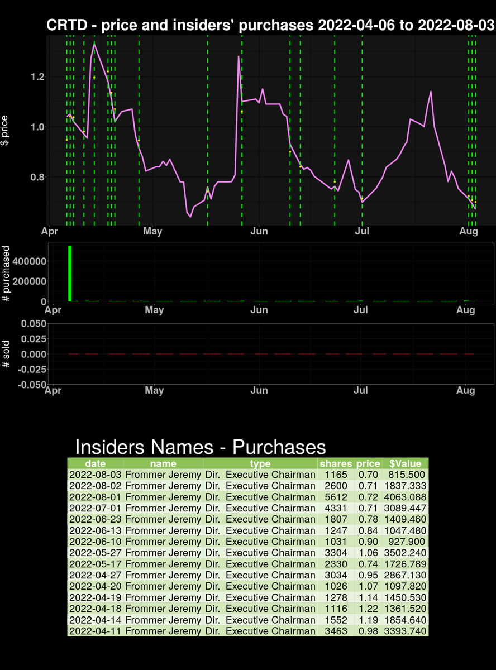Click the shares value 3463
This screenshot has width=496, height=670.
336,631
